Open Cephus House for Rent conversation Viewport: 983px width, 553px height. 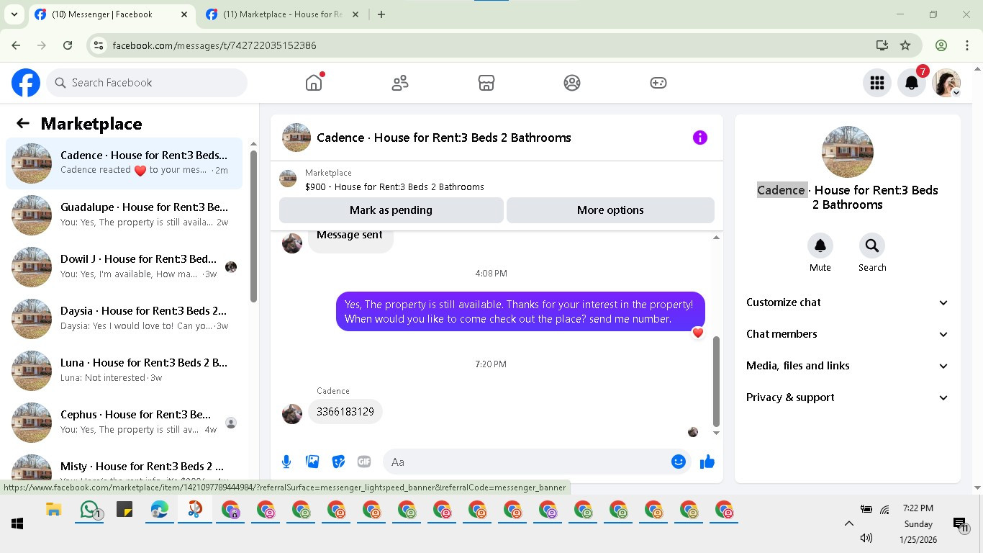pos(124,422)
